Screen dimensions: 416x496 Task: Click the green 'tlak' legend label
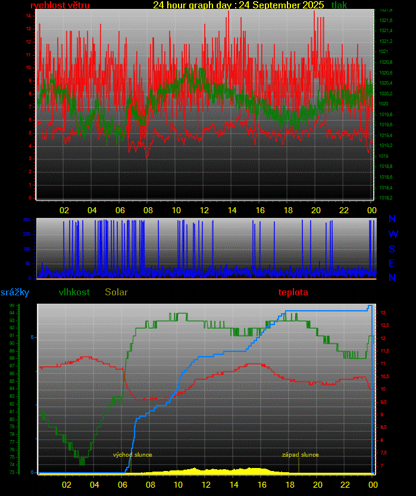pos(339,5)
